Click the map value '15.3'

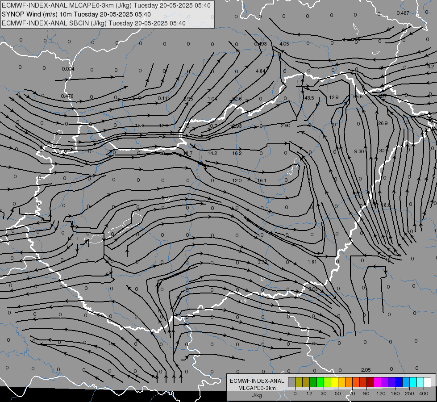click(x=140, y=126)
